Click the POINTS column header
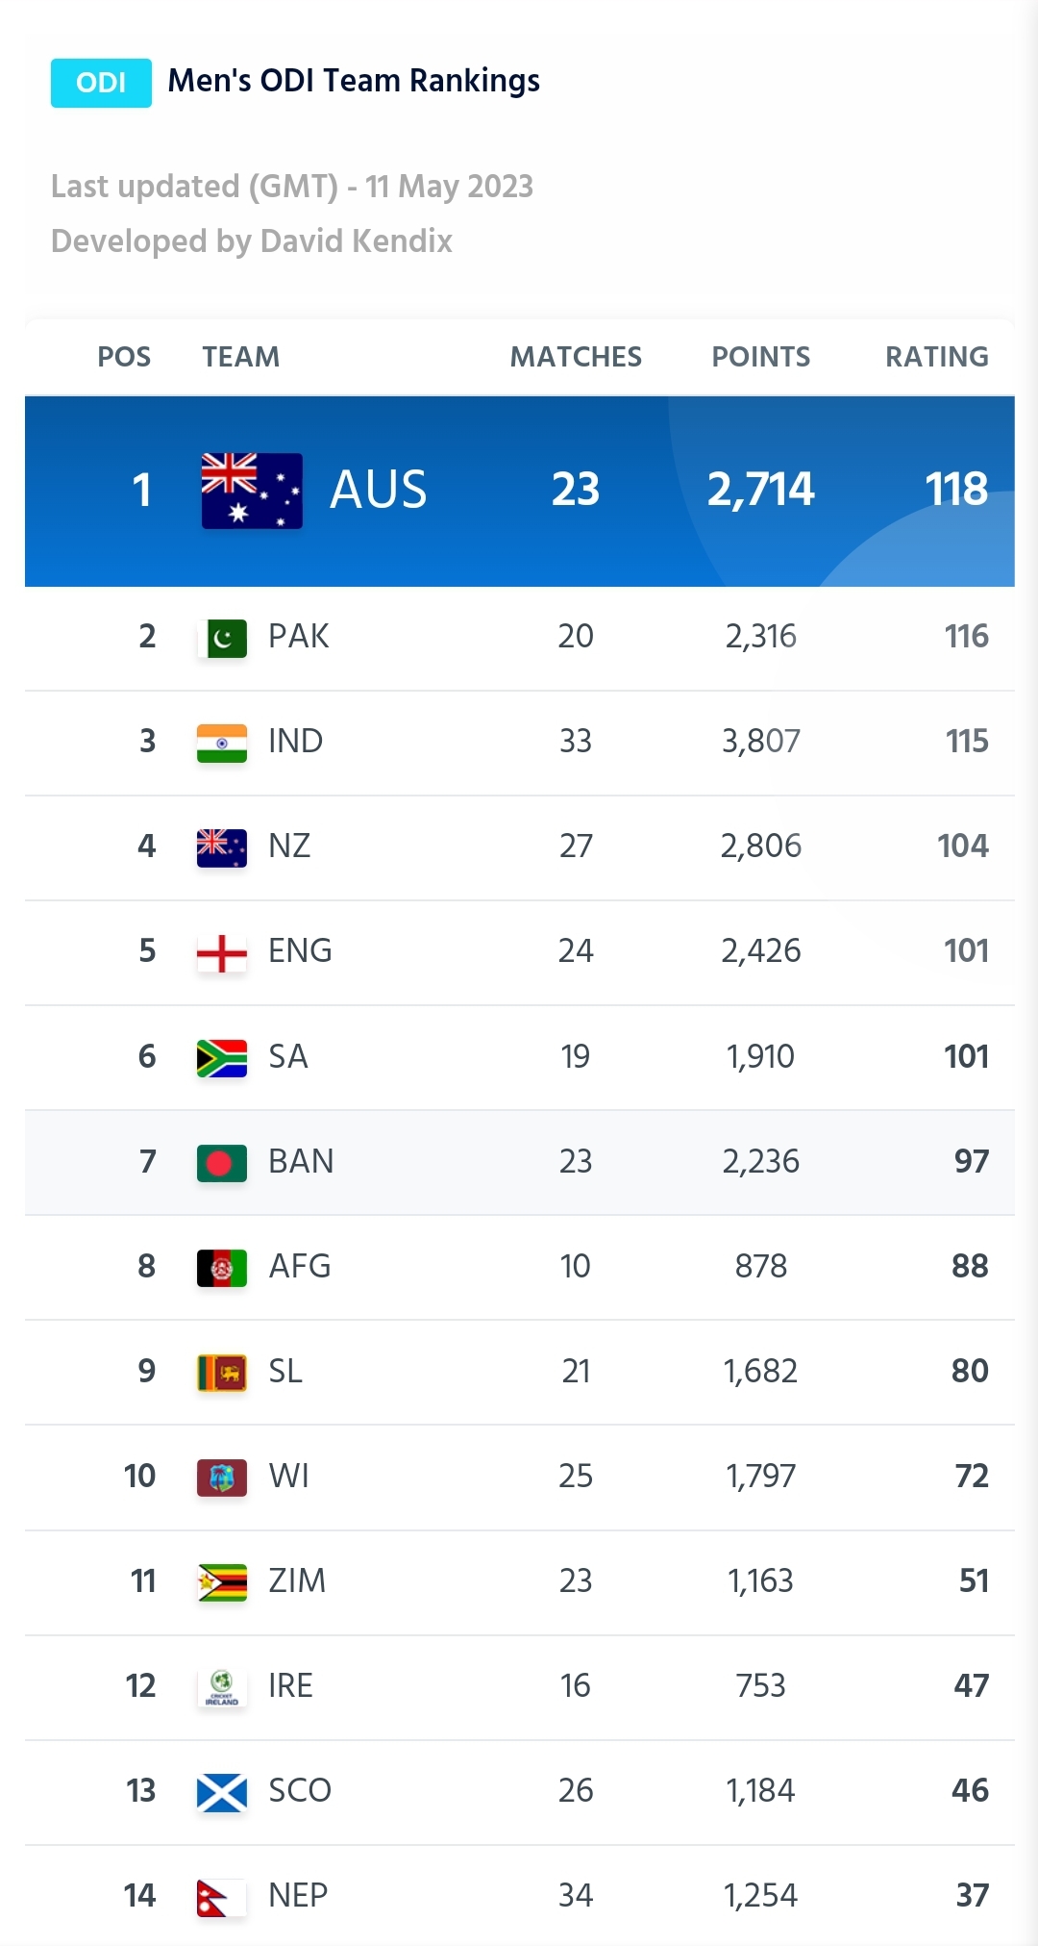 click(761, 357)
